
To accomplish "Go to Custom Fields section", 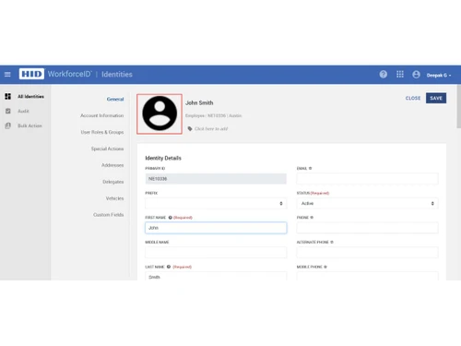I will [x=109, y=215].
